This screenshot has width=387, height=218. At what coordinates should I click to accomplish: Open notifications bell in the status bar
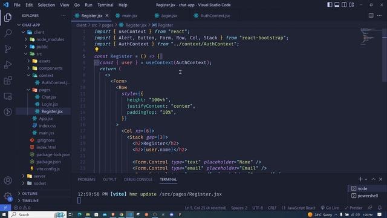380,208
